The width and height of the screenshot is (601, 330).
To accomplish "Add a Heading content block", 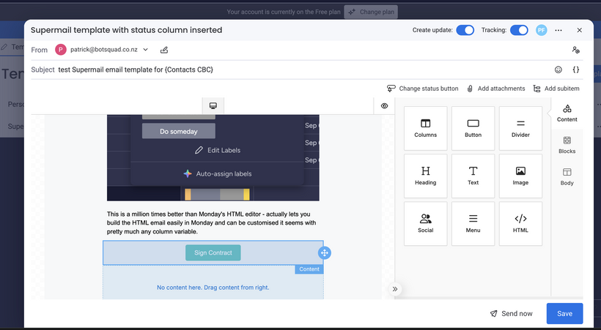I will 425,176.
